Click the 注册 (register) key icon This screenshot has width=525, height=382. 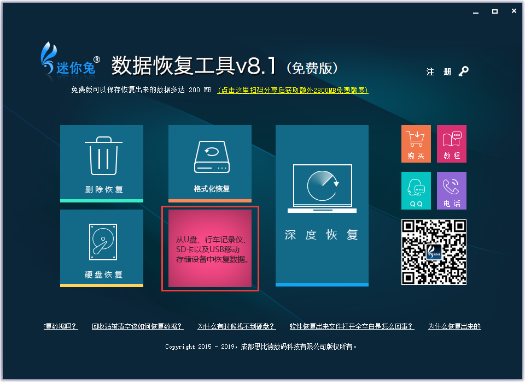click(x=463, y=71)
